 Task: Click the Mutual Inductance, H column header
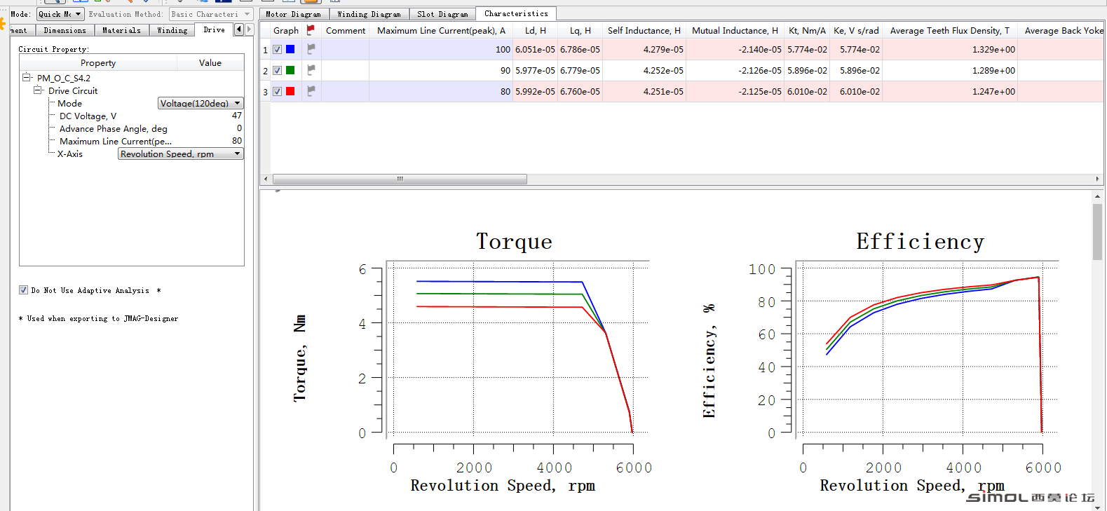click(735, 30)
